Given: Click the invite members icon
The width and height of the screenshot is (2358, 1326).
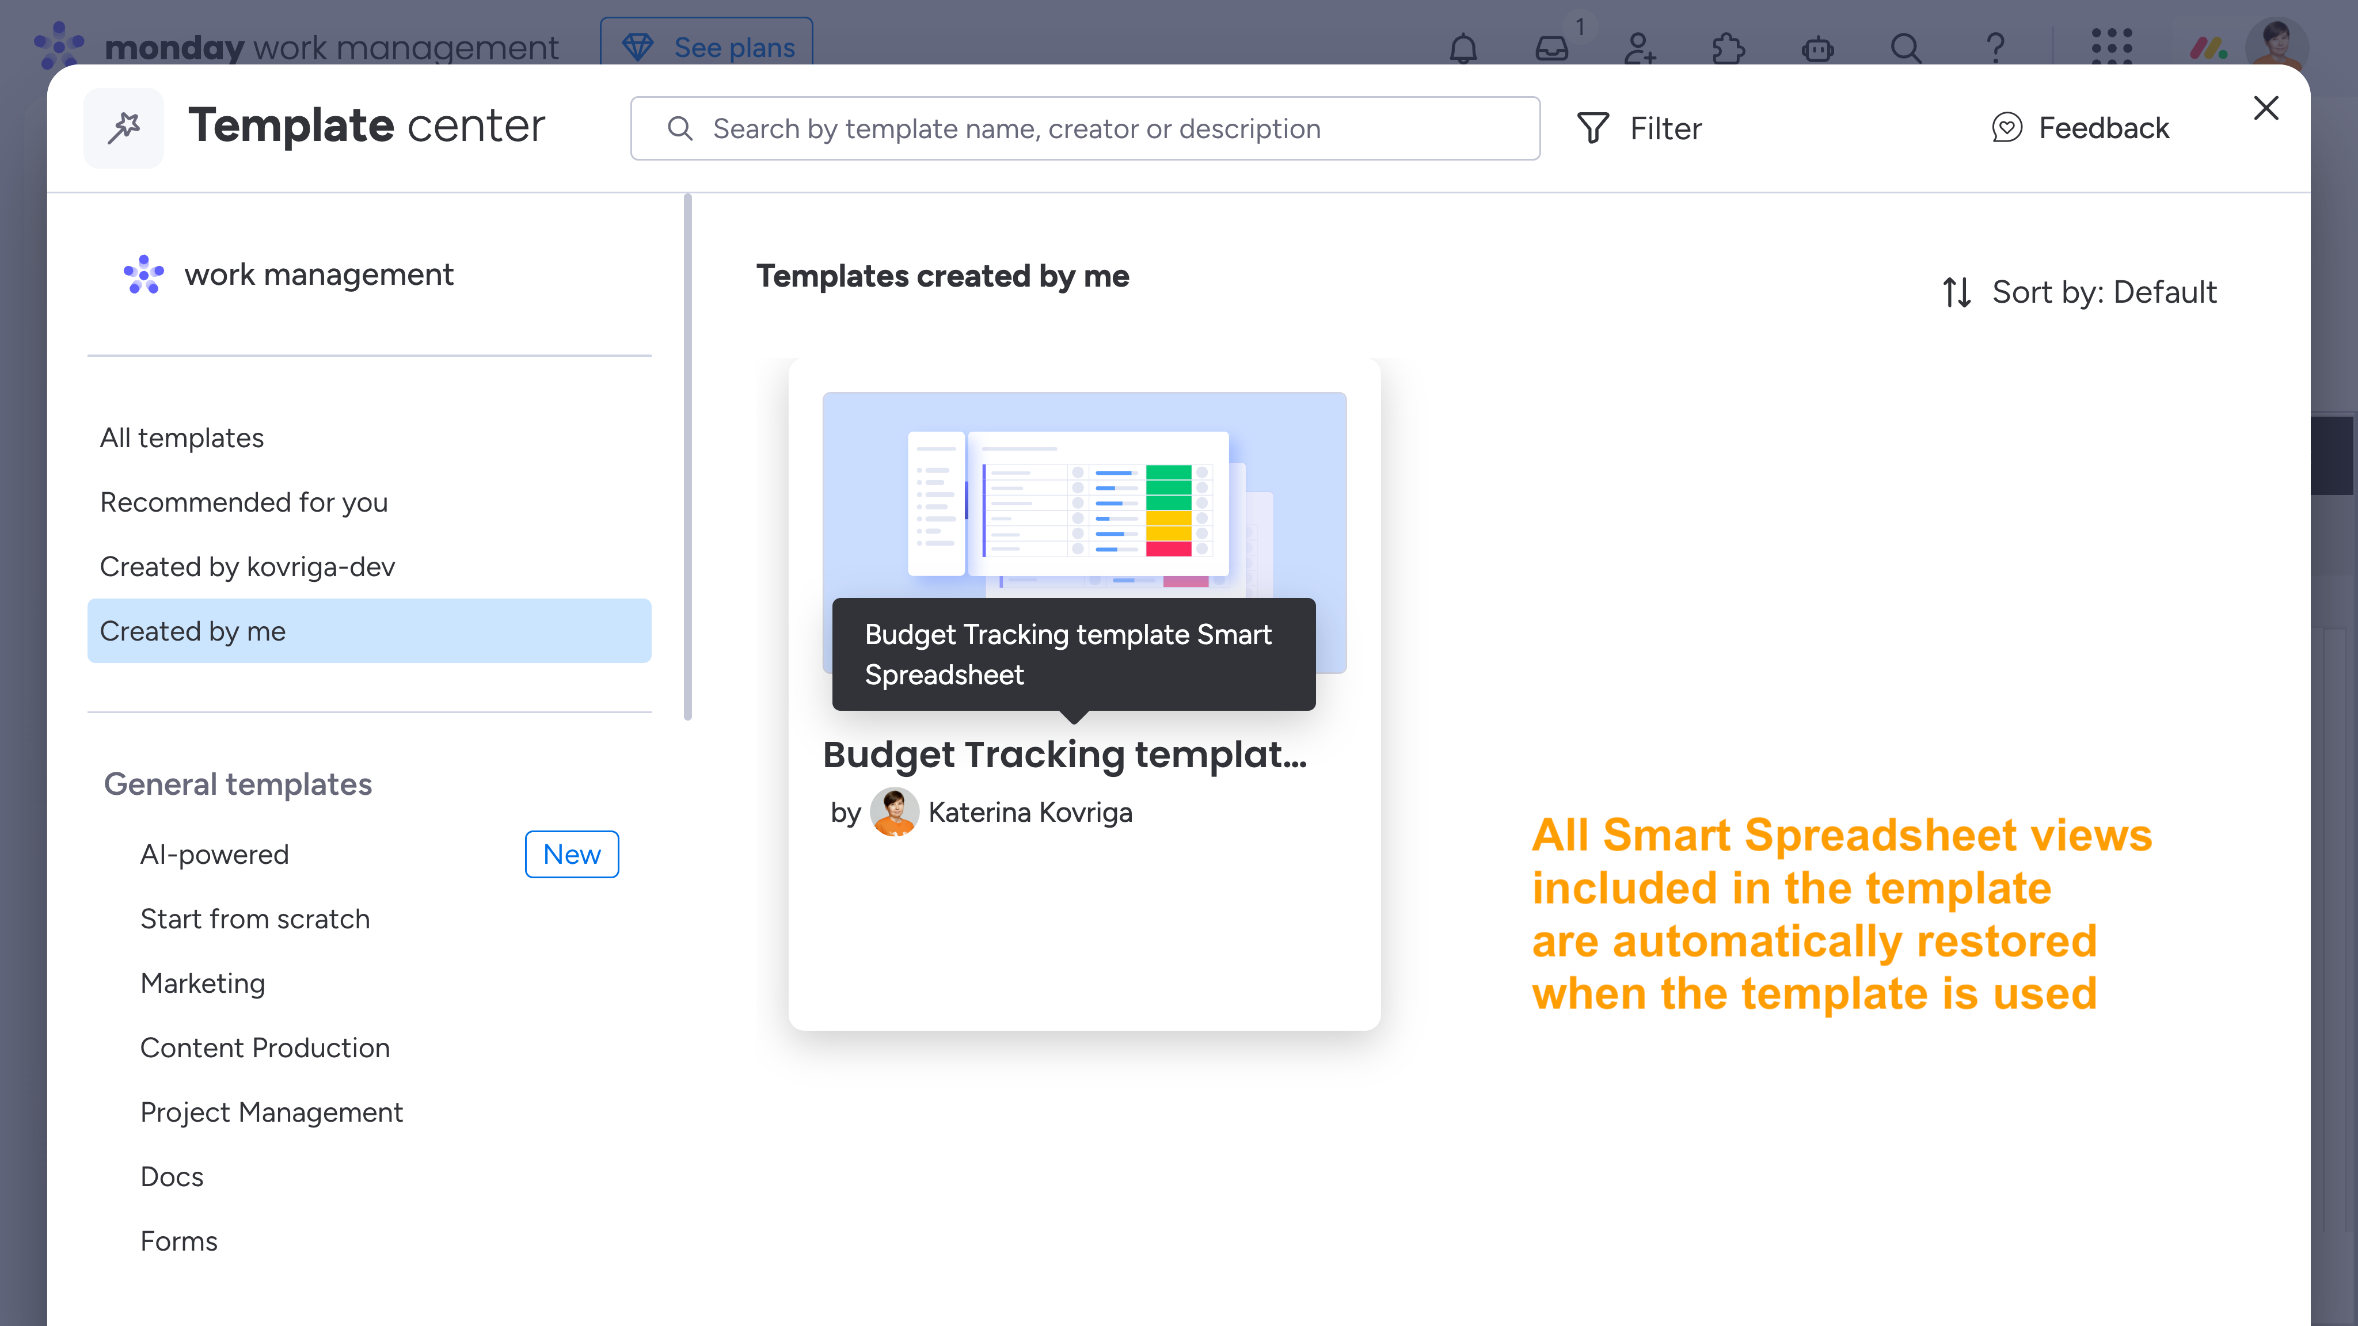Looking at the screenshot, I should (x=1640, y=48).
